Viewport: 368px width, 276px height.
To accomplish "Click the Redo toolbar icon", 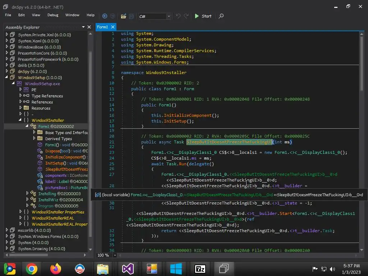I will point(186,16).
